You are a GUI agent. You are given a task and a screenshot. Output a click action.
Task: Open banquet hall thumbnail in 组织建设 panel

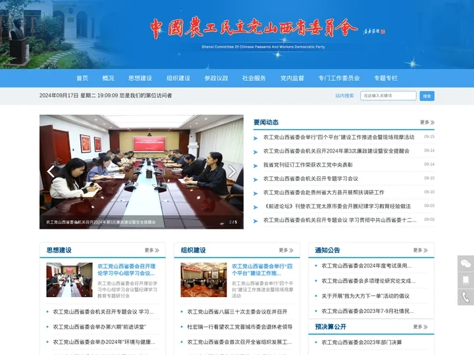click(x=203, y=280)
